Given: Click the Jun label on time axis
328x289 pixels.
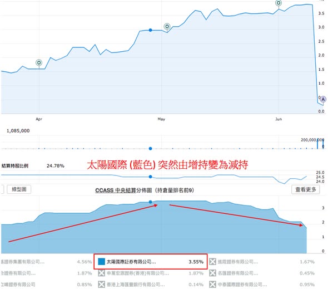Looking at the screenshot, I should (279, 119).
